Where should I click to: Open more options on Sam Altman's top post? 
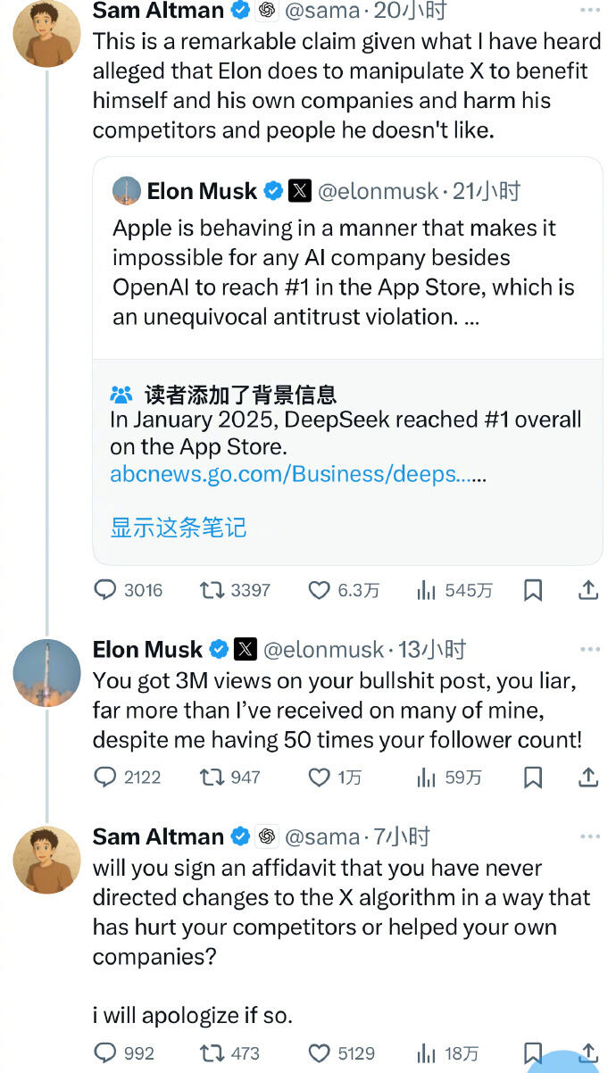(x=590, y=11)
